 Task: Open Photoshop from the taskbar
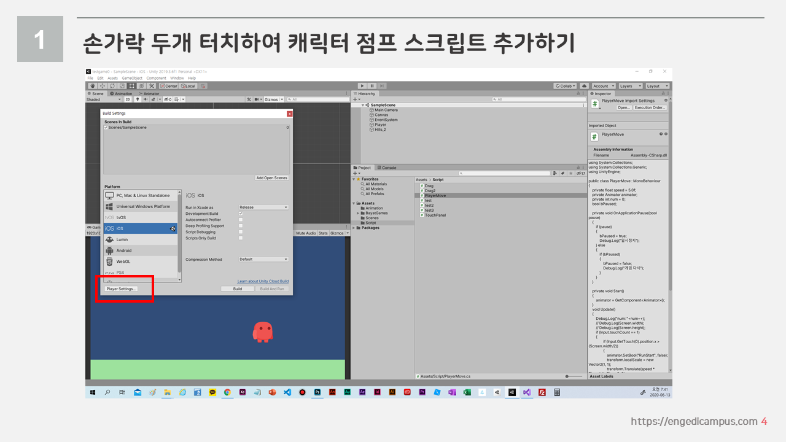tap(317, 392)
